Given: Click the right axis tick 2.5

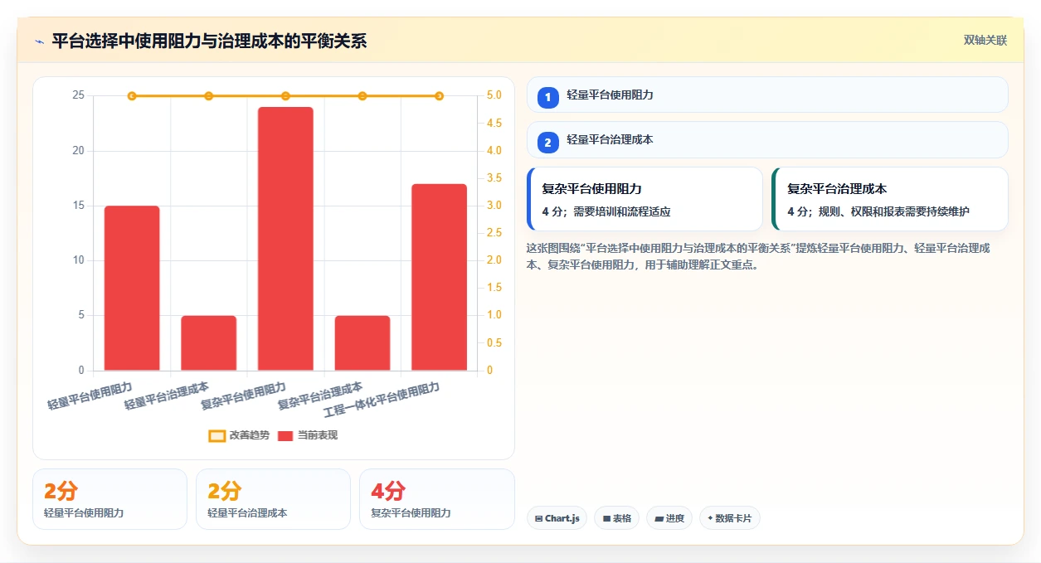Looking at the screenshot, I should point(494,233).
